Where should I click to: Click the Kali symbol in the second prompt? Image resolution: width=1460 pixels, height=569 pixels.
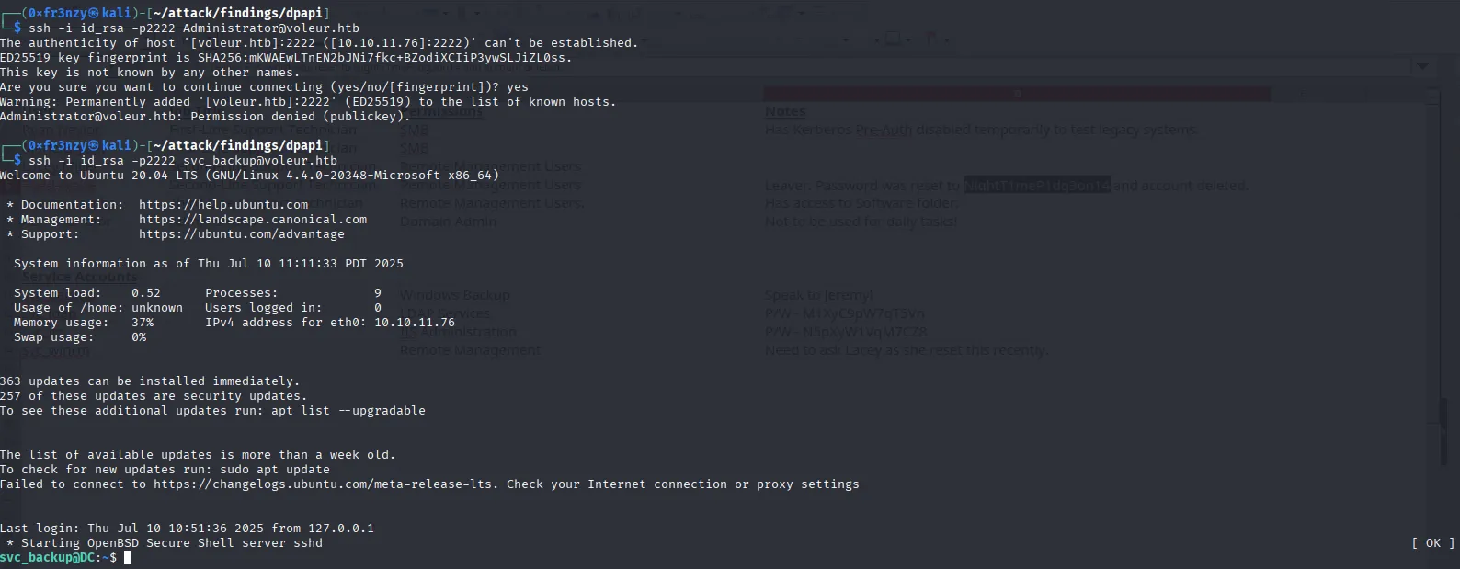coord(94,145)
